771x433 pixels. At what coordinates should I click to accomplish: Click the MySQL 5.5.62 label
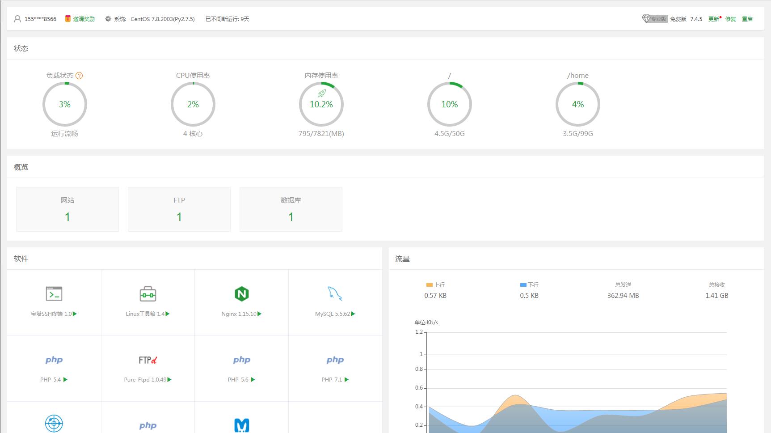tap(333, 314)
